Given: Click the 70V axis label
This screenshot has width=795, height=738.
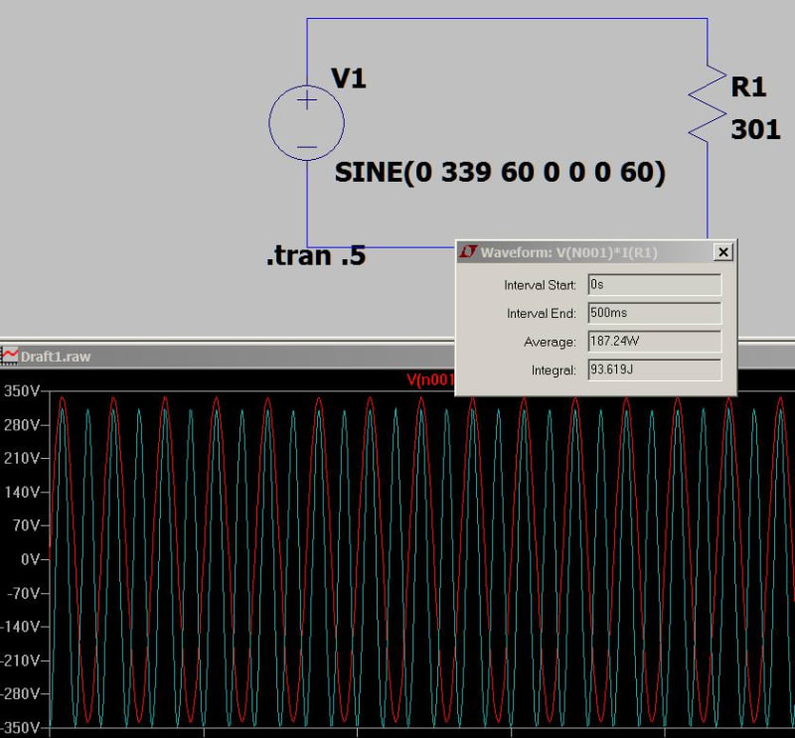Looking at the screenshot, I should click(27, 525).
